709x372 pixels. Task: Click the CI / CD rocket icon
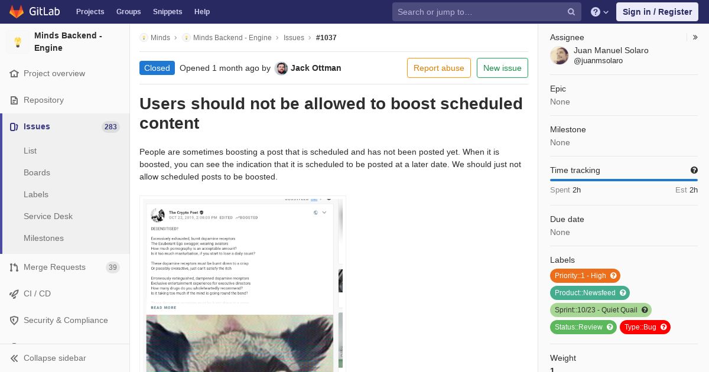click(x=14, y=294)
